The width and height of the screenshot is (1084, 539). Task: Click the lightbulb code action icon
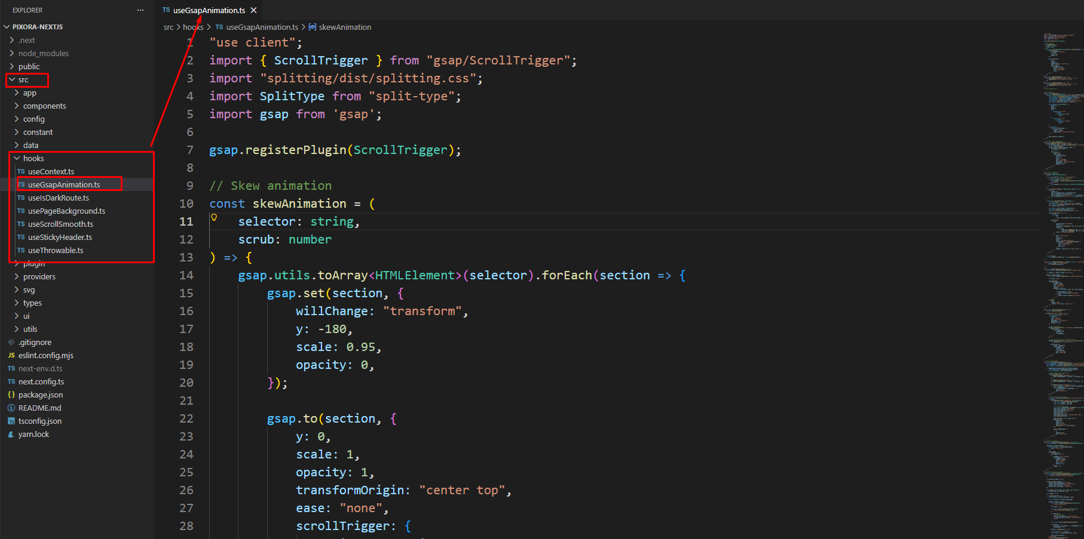[214, 217]
